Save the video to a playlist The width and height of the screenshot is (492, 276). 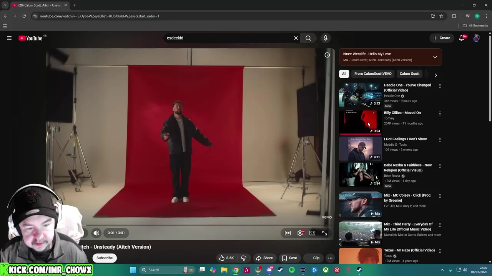289,258
